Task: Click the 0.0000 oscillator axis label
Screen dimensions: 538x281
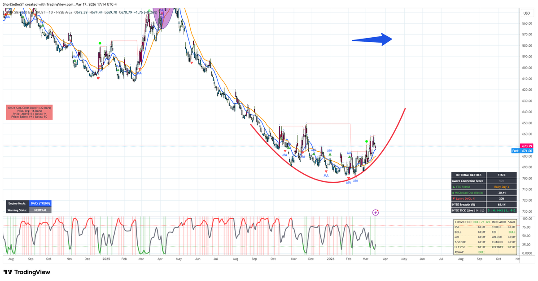Action: pos(527,253)
